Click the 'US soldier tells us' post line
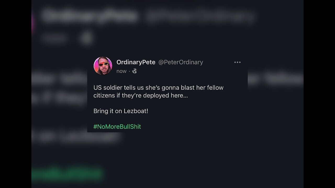Viewport: 335px width, 188px height. pyautogui.click(x=158, y=87)
